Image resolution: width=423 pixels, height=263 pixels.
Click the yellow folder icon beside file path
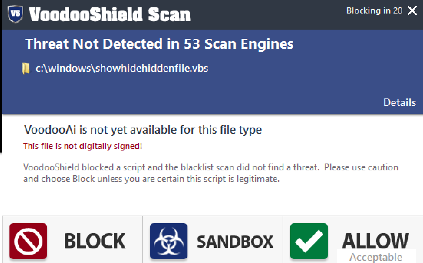tap(26, 68)
